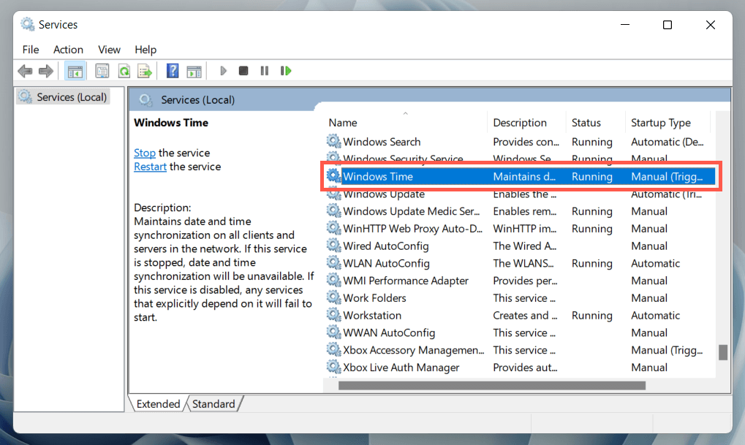Click gear icon of WWAN AutoConfig row
This screenshot has height=445, width=745.
(x=333, y=332)
